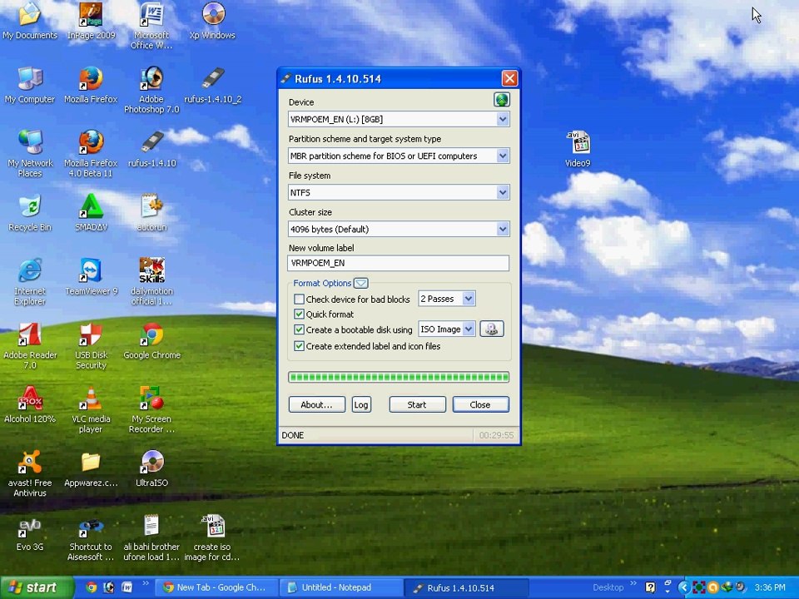Select rufus-1.4.10_2 desktop file
The image size is (799, 599).
[x=212, y=86]
